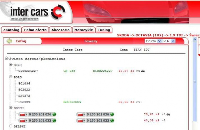Open the PLN currency dropdown
The image size is (200, 130).
[x=169, y=41]
